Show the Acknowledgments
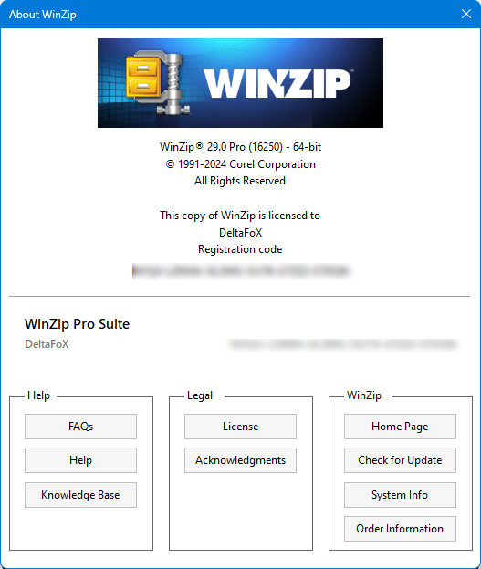 click(x=240, y=460)
